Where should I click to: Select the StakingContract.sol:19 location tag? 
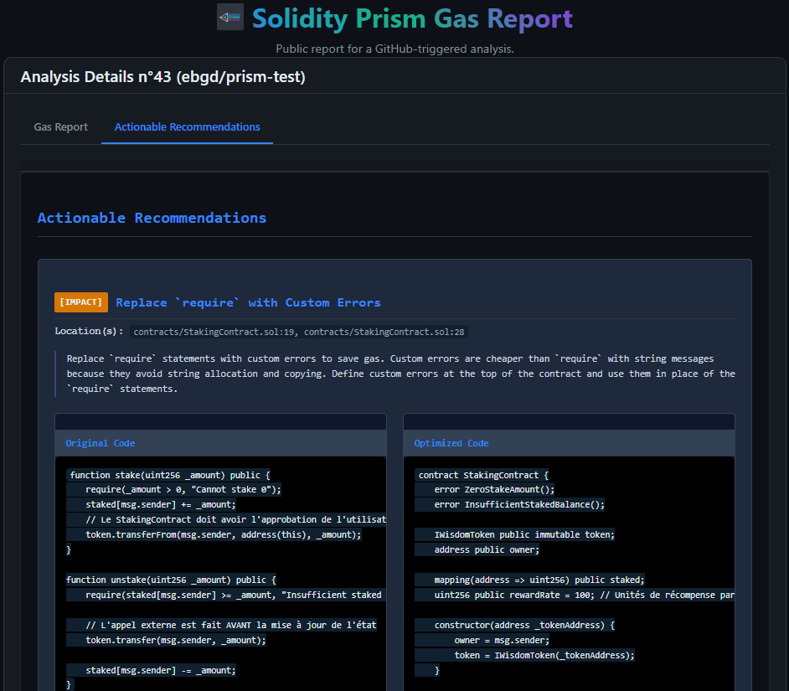click(x=213, y=332)
